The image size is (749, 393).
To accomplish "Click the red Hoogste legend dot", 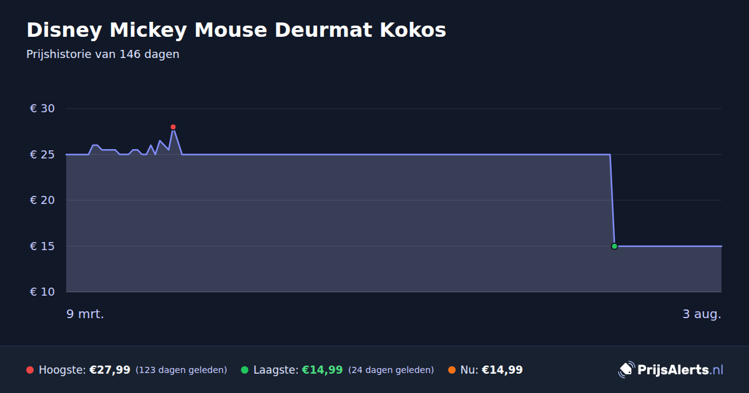I will pyautogui.click(x=30, y=370).
